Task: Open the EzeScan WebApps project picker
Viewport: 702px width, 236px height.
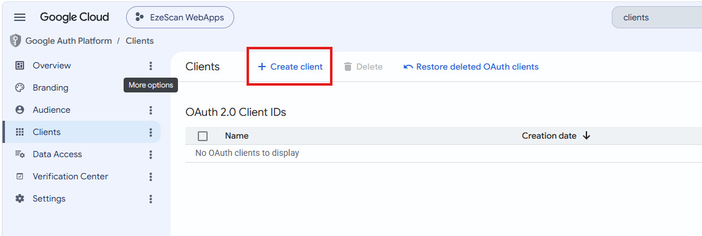Action: point(180,17)
